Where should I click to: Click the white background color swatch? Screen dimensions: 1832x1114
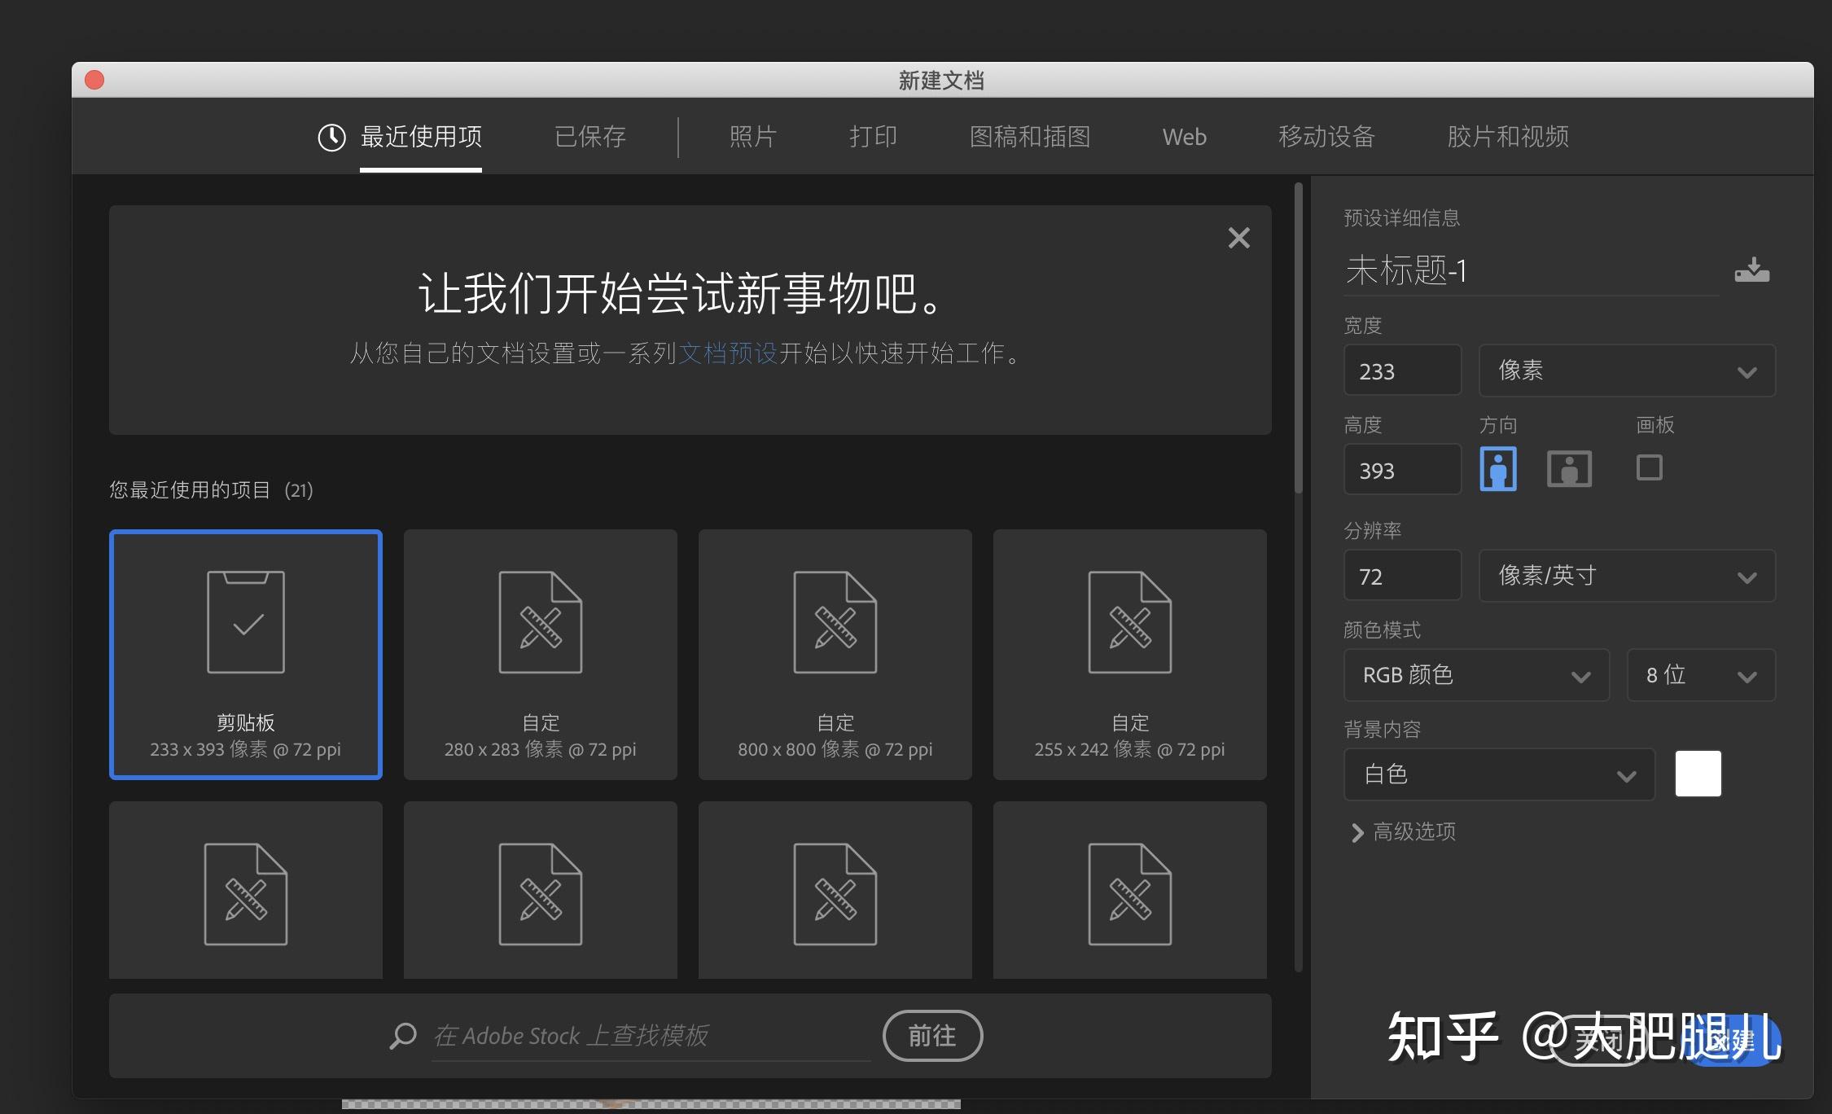[x=1698, y=774]
